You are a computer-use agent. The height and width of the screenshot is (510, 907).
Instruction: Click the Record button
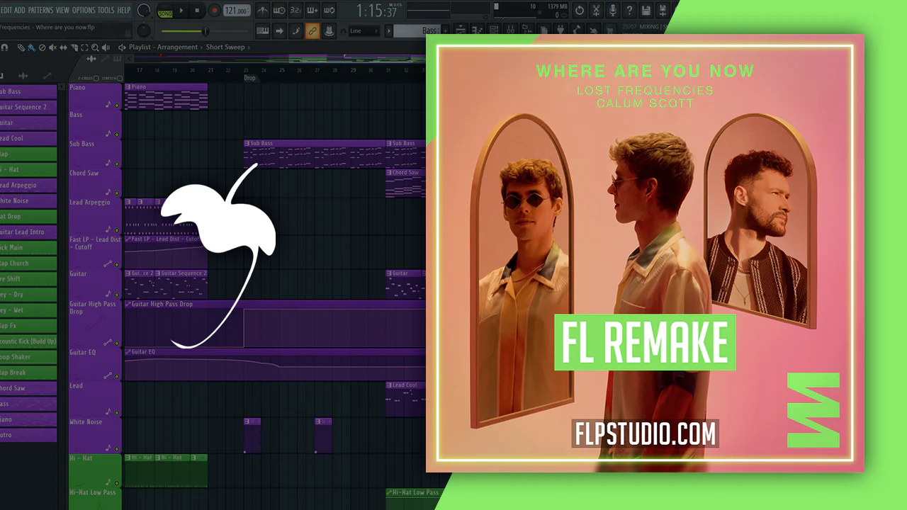tap(215, 11)
